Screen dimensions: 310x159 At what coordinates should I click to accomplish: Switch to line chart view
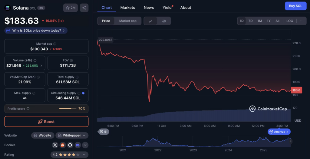(150, 21)
